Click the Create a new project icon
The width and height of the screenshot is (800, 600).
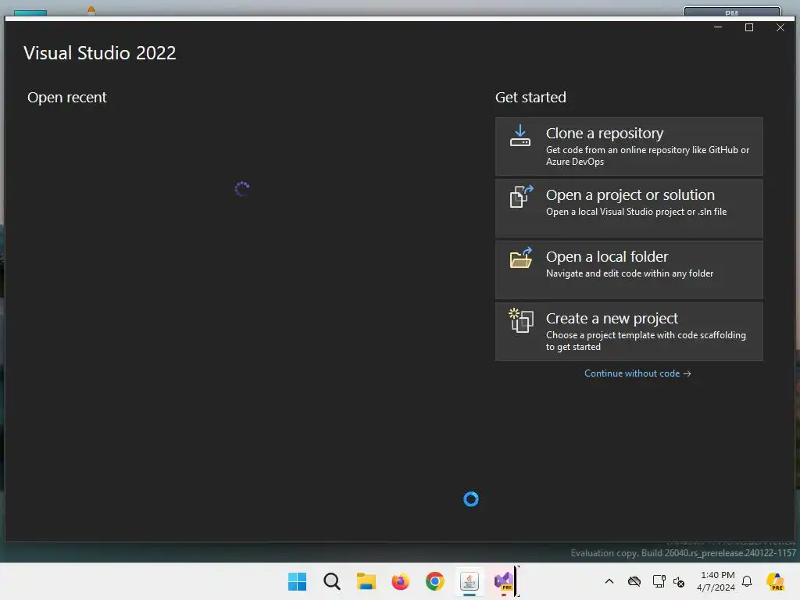[x=521, y=320]
